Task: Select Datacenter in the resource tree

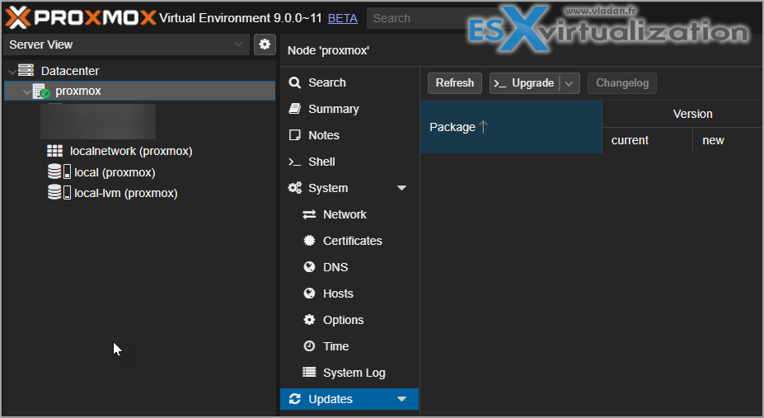Action: [70, 71]
